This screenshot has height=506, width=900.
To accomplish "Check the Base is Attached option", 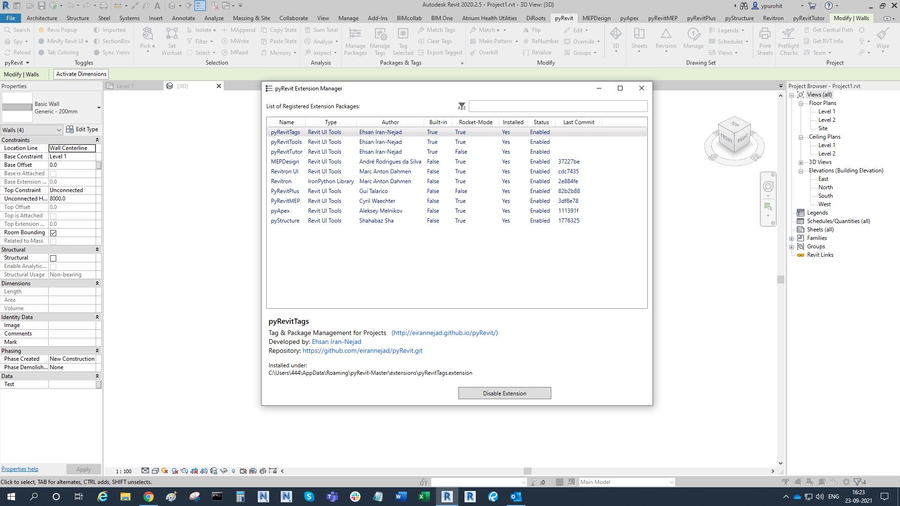I will [53, 173].
